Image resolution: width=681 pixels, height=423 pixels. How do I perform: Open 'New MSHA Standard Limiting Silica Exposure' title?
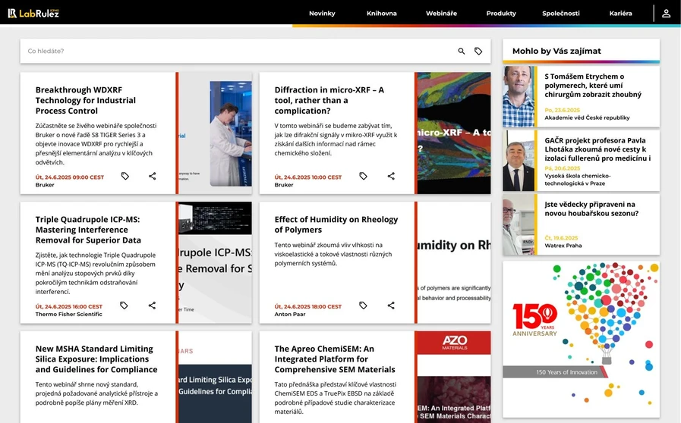coord(96,359)
